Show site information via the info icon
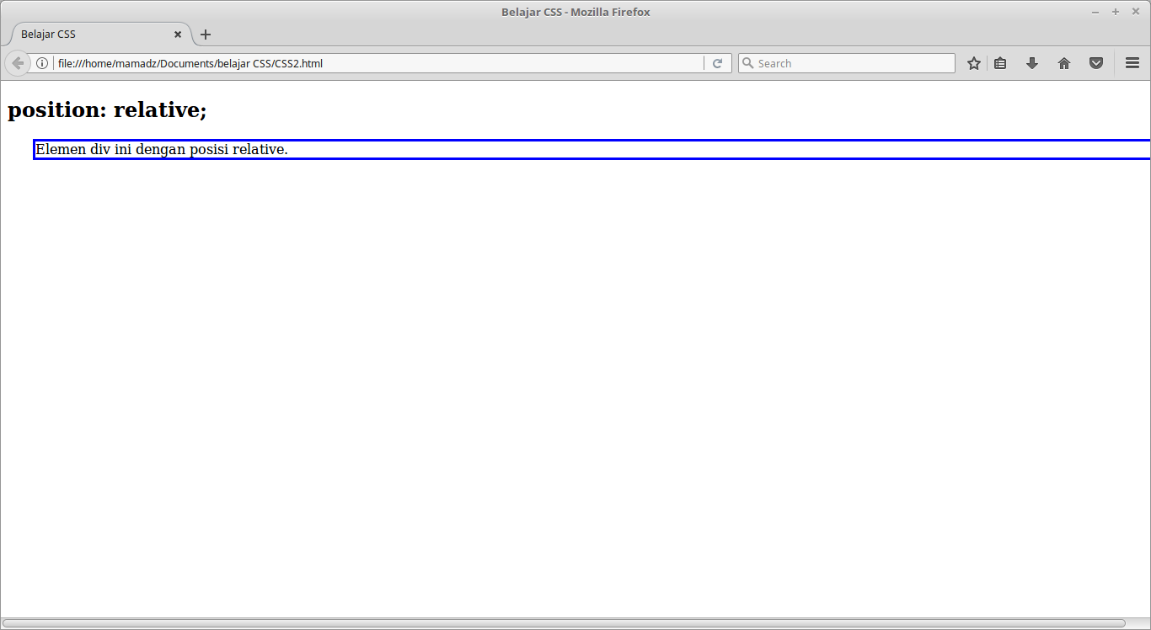The height and width of the screenshot is (630, 1151). [42, 63]
